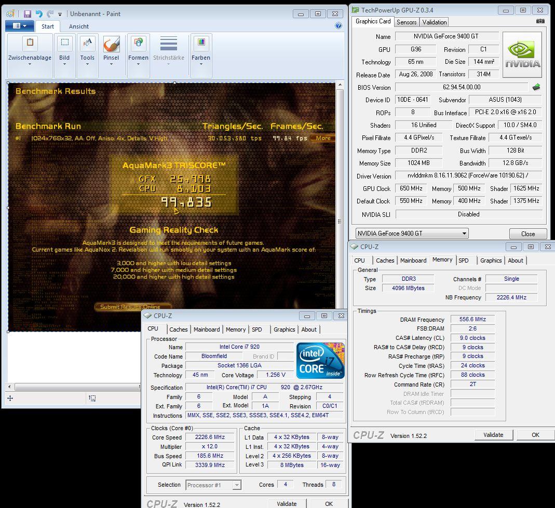
Task: Open About tab in front CPU-Z window
Action: (308, 329)
